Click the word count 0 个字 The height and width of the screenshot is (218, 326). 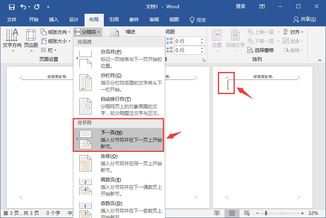[53, 213]
